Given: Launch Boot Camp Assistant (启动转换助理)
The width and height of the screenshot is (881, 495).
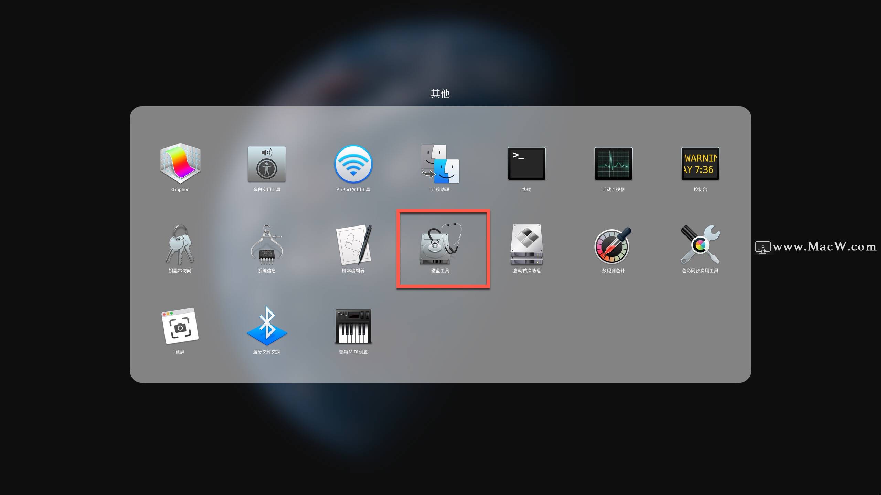Looking at the screenshot, I should [x=527, y=245].
